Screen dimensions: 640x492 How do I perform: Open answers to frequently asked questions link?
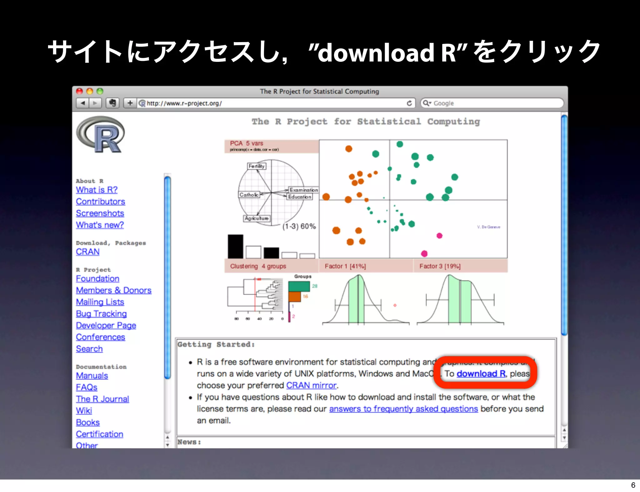tap(403, 409)
